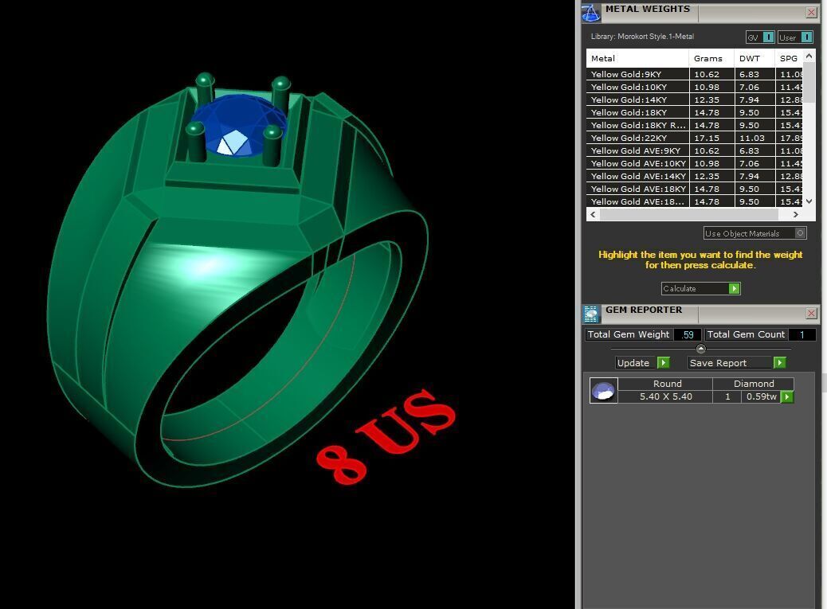Image resolution: width=827 pixels, height=609 pixels.
Task: Select the Yellow Gold:9KY row
Action: click(x=694, y=74)
